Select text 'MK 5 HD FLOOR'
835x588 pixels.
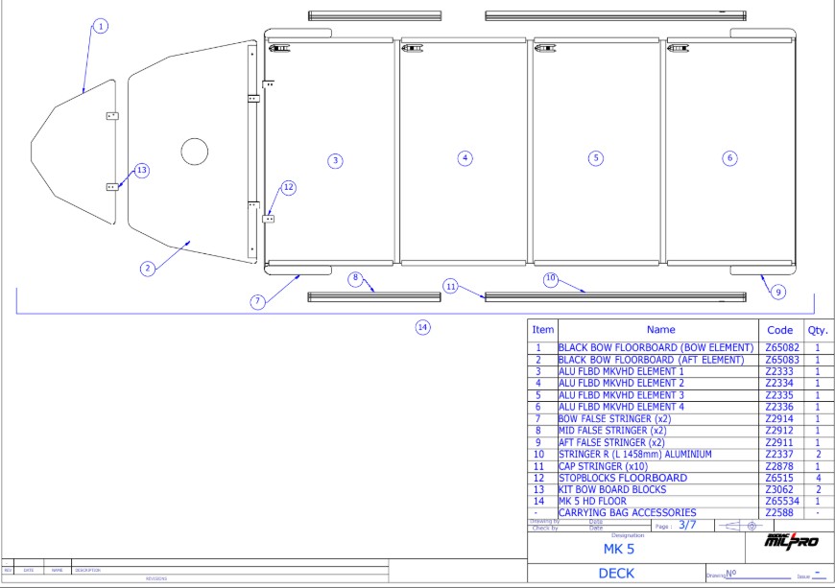click(x=592, y=502)
